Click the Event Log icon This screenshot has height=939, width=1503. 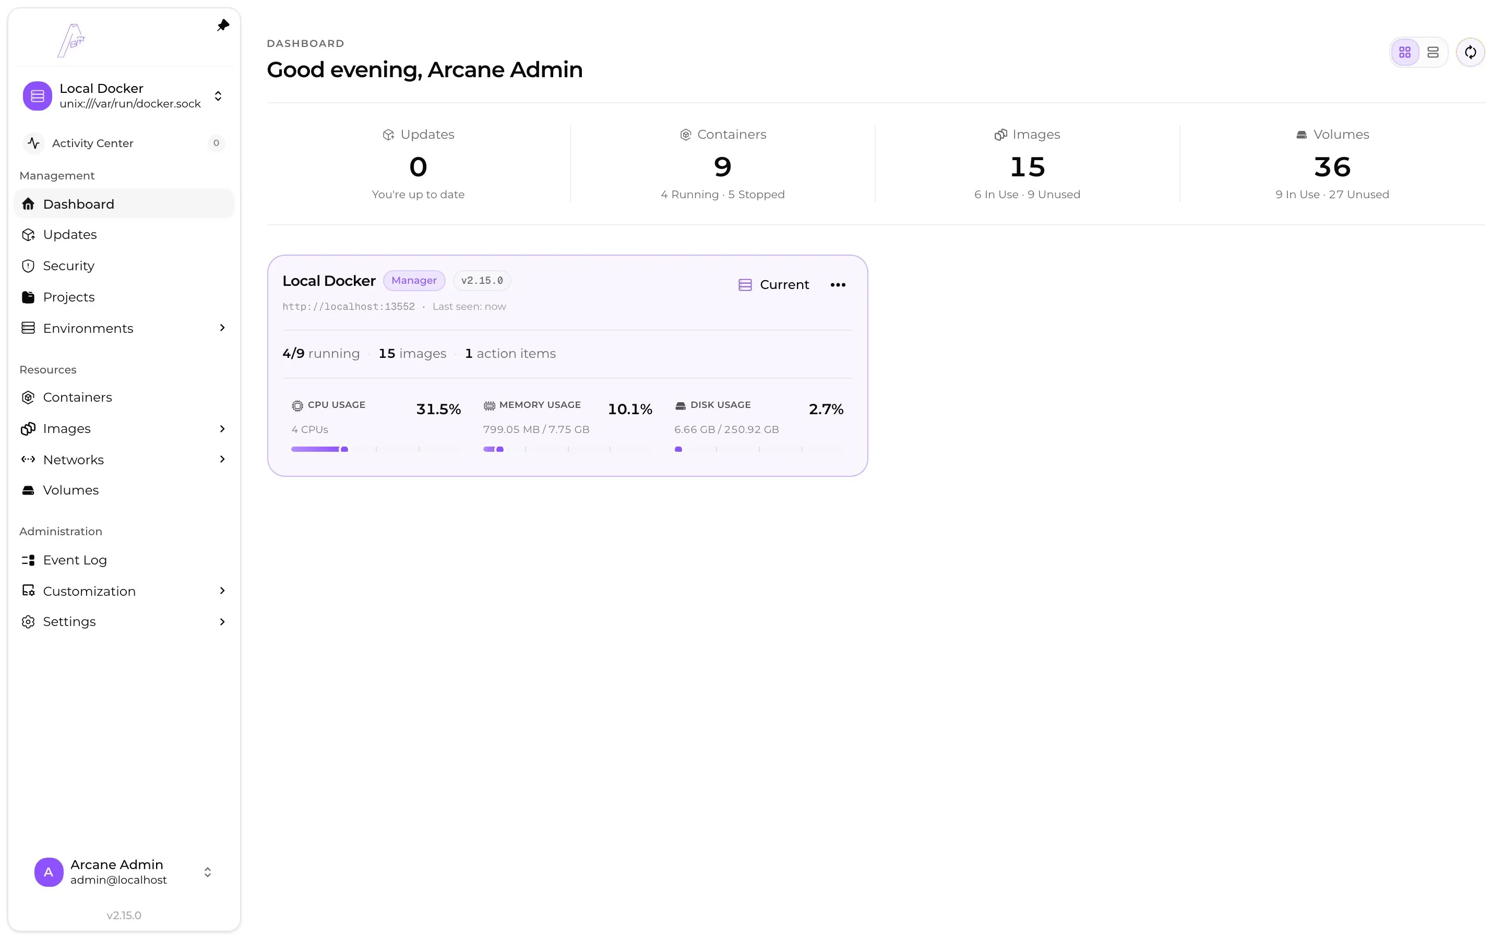click(28, 560)
